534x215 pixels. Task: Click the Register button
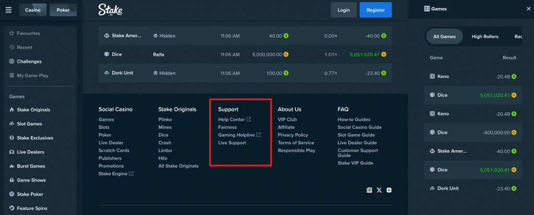tap(375, 10)
